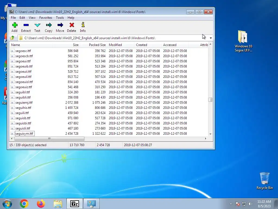Click the 7z icon in title bar
Viewport: 278px width, 209px height.
(12, 12)
